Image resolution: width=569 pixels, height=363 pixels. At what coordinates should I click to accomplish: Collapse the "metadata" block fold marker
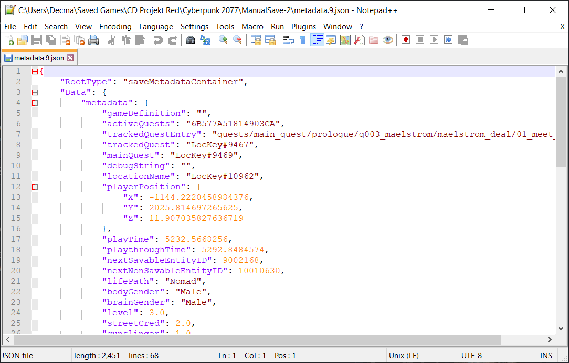tap(35, 103)
